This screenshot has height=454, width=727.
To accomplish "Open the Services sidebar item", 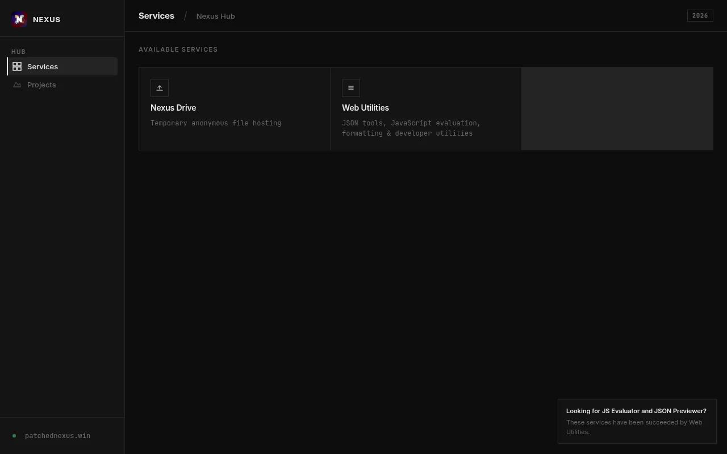I will tap(62, 66).
